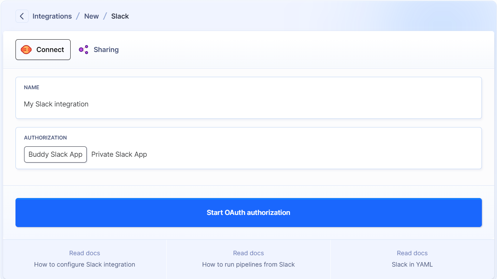The height and width of the screenshot is (279, 497).
Task: Click Read docs above Slack in YAML
Action: pos(412,253)
